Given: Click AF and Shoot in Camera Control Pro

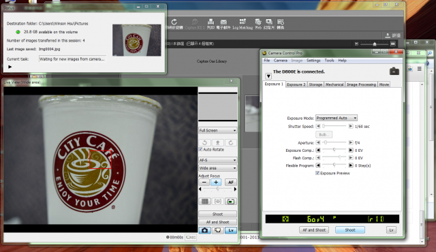Looking at the screenshot, I should (314, 230).
